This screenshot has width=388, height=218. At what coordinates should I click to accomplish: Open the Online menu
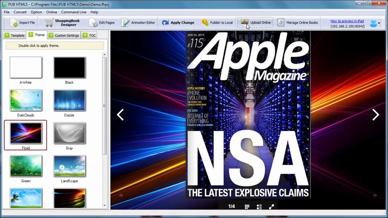click(52, 12)
